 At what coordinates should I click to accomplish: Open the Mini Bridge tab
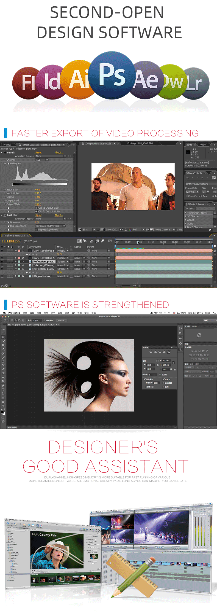[x=12, y=427]
